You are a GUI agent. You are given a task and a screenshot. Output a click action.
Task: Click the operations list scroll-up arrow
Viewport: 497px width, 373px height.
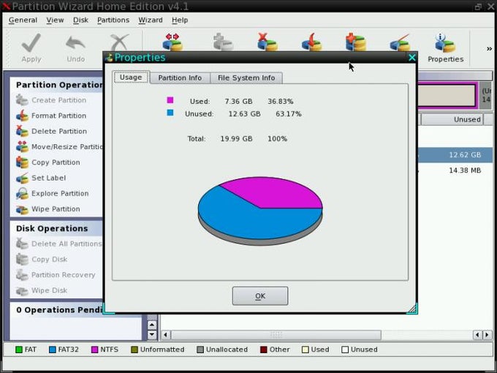coord(152,325)
